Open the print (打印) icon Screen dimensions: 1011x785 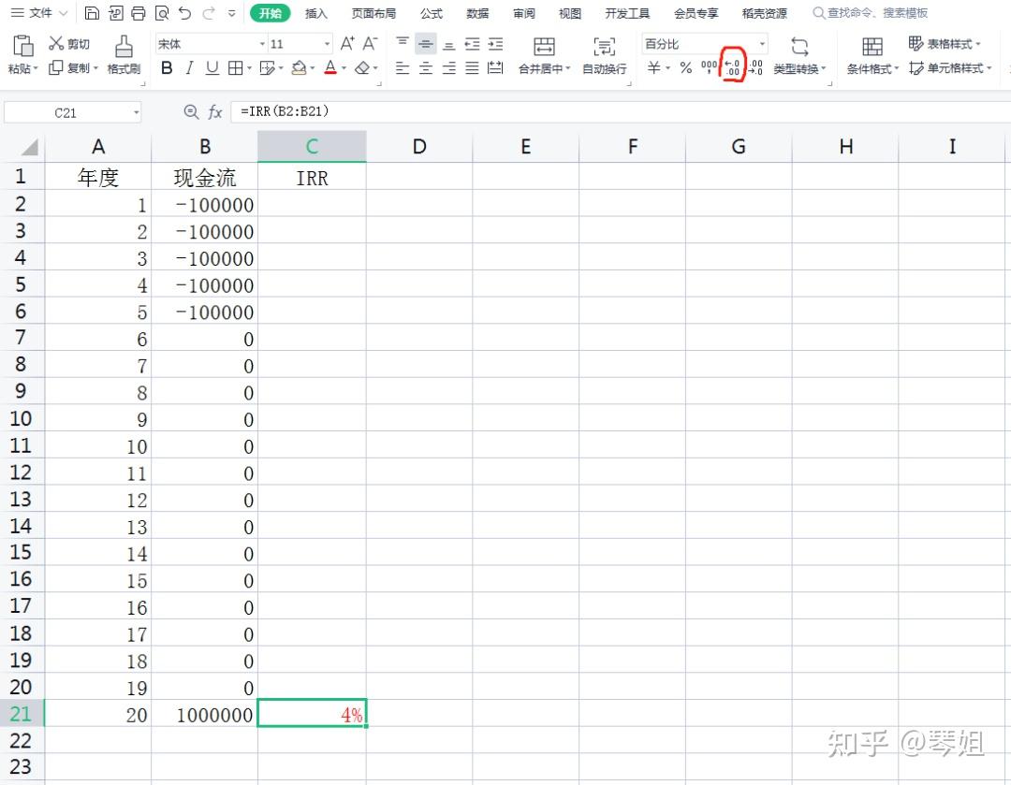coord(138,13)
